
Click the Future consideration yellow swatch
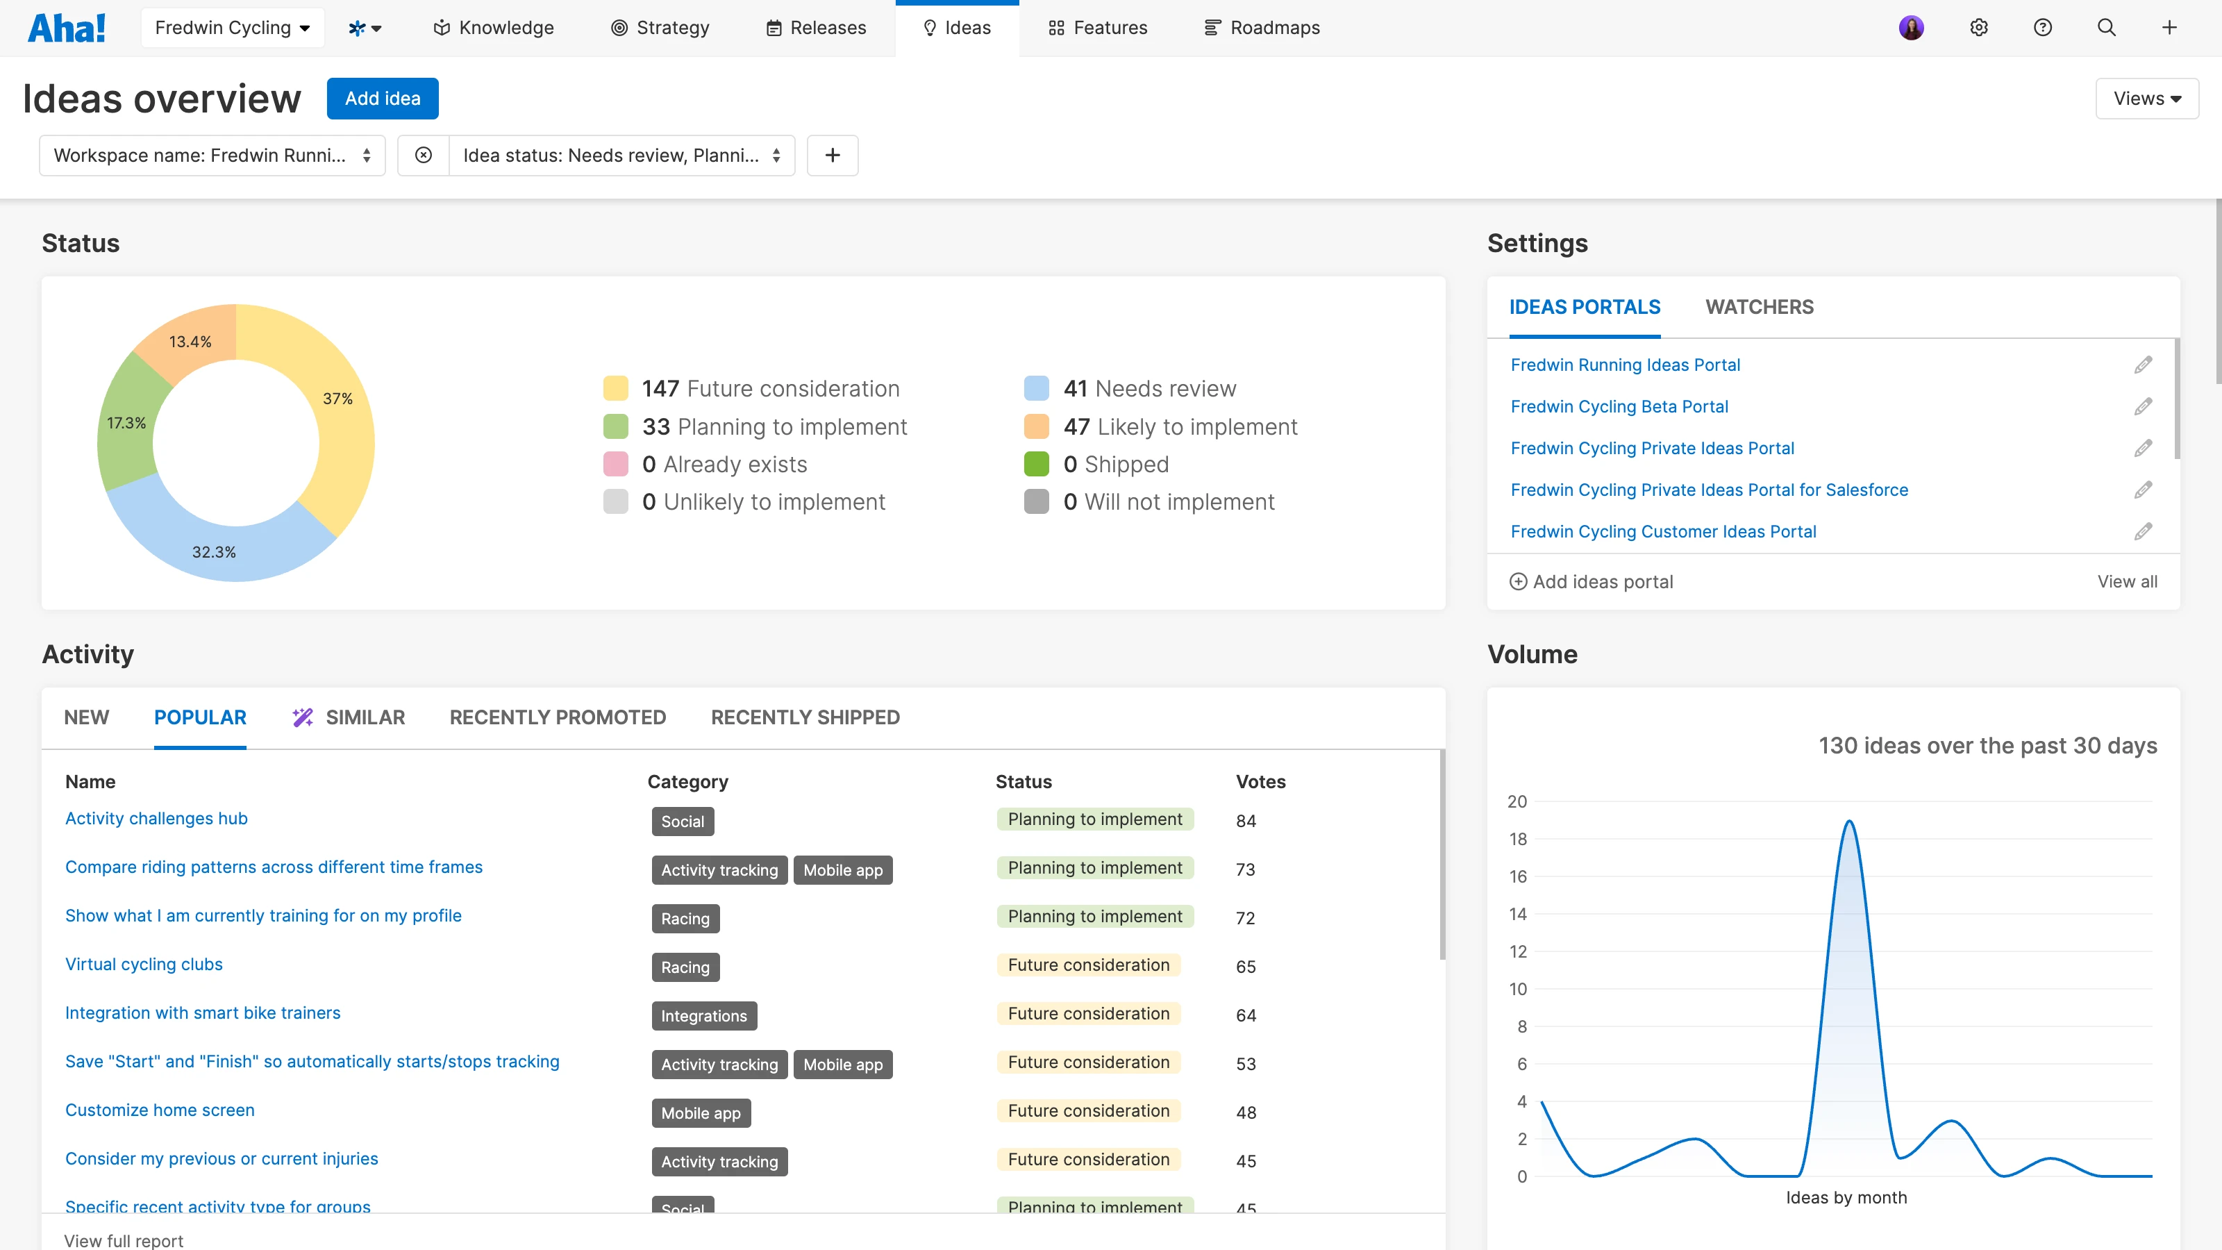(x=615, y=388)
